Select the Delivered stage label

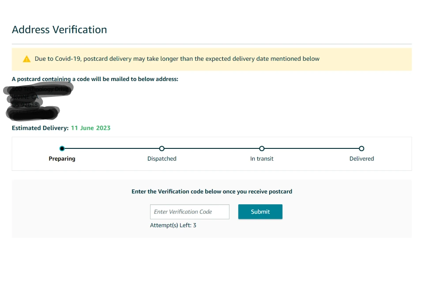361,159
